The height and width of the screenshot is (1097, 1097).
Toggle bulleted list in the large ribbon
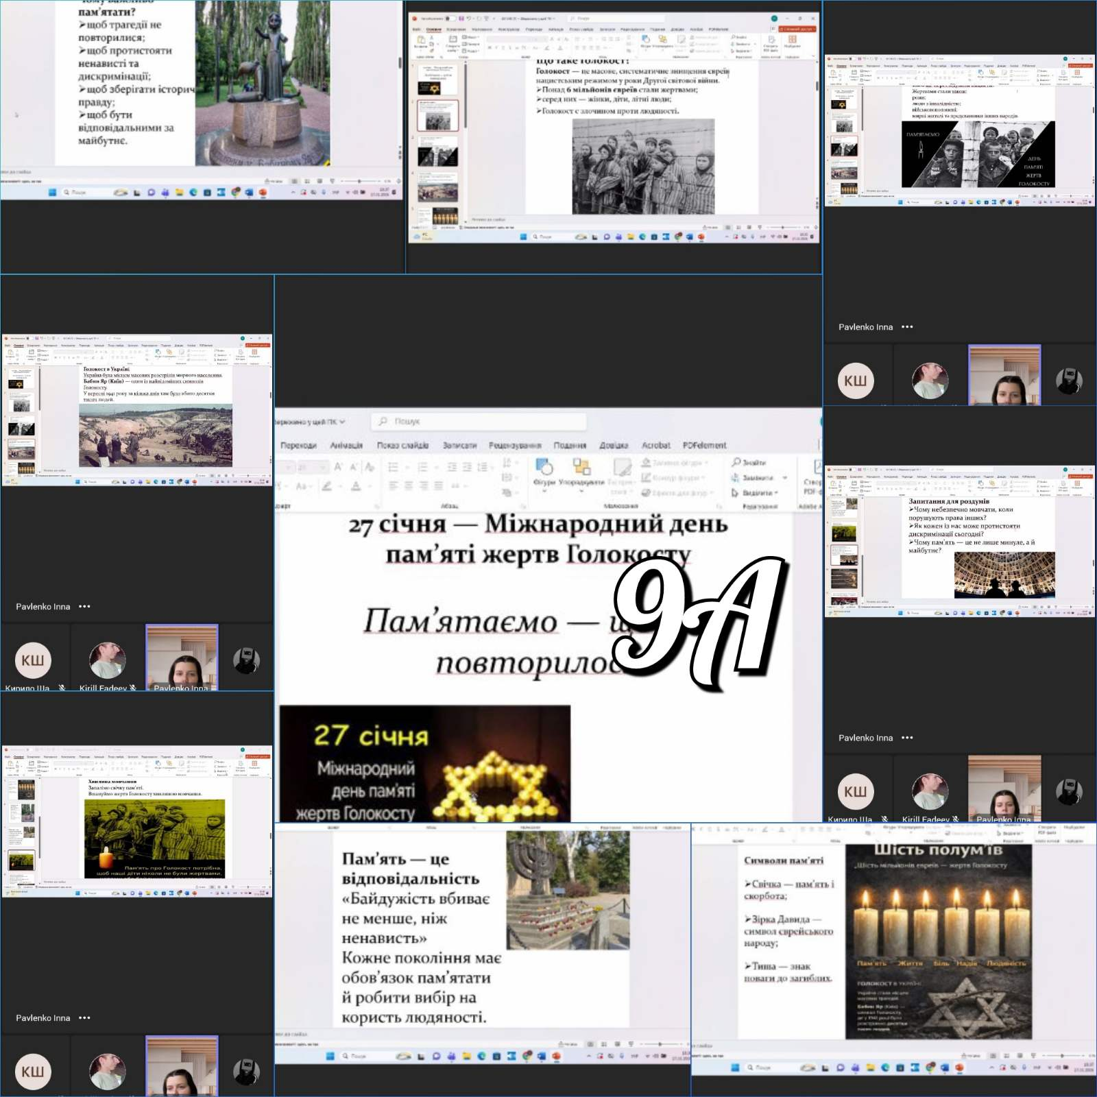[x=394, y=467]
